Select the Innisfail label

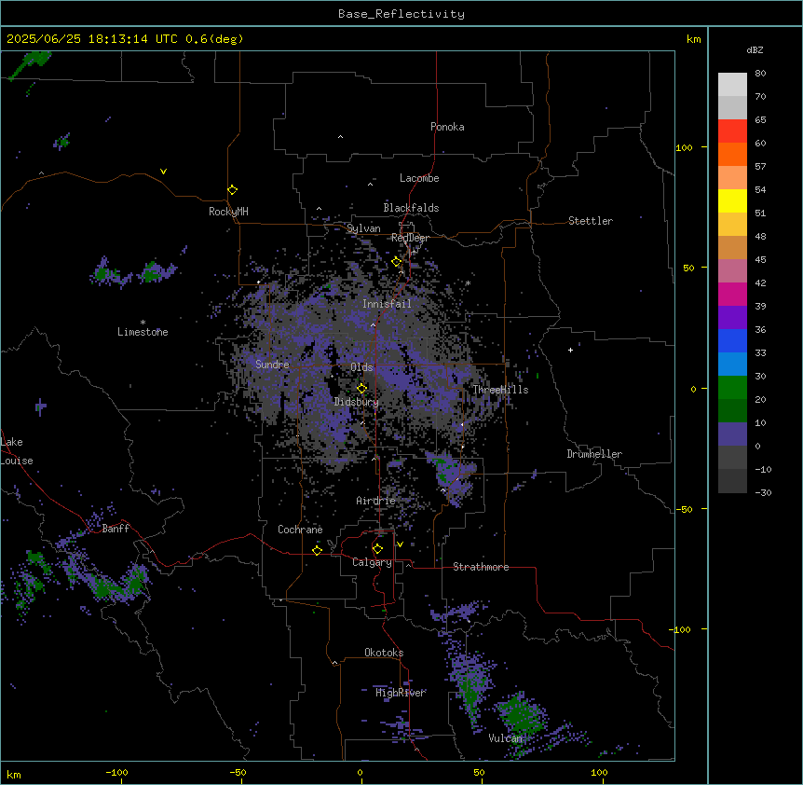387,304
